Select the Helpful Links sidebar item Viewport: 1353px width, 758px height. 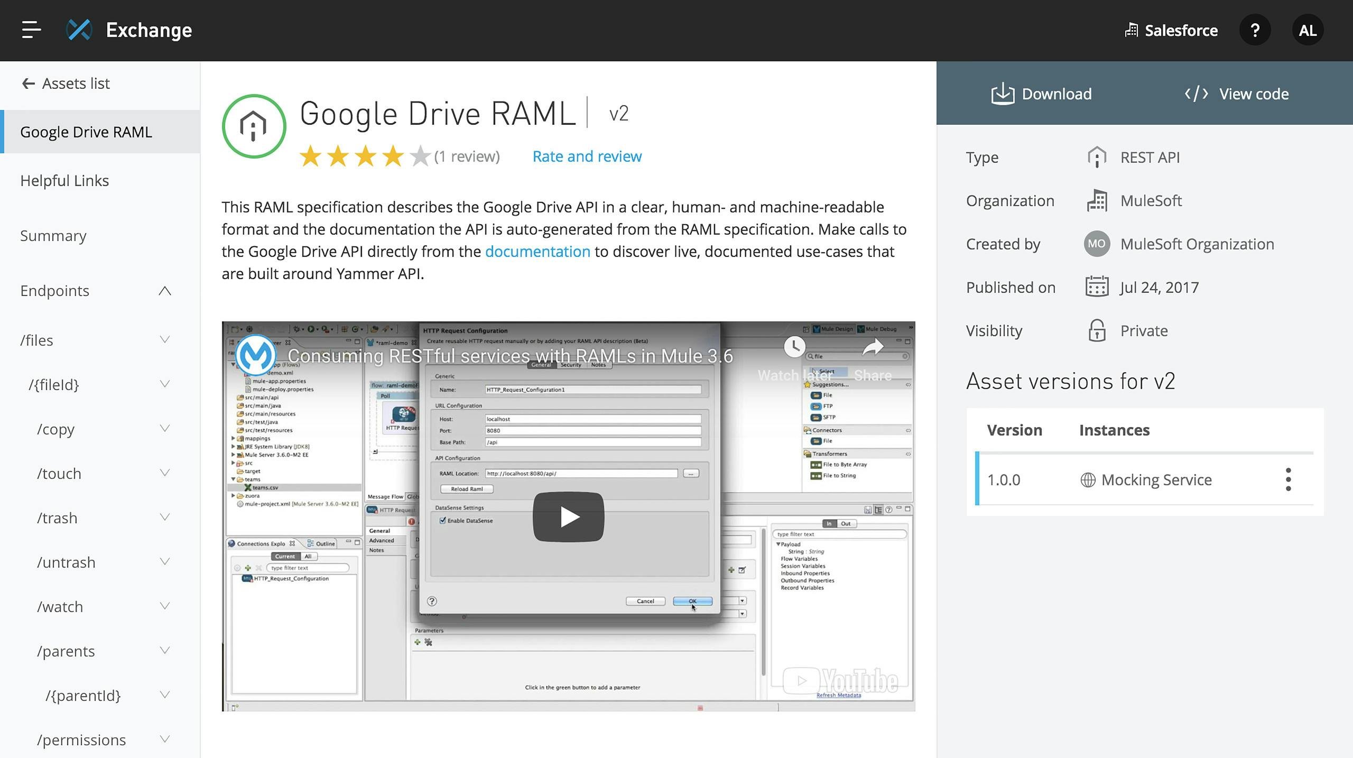pos(65,179)
